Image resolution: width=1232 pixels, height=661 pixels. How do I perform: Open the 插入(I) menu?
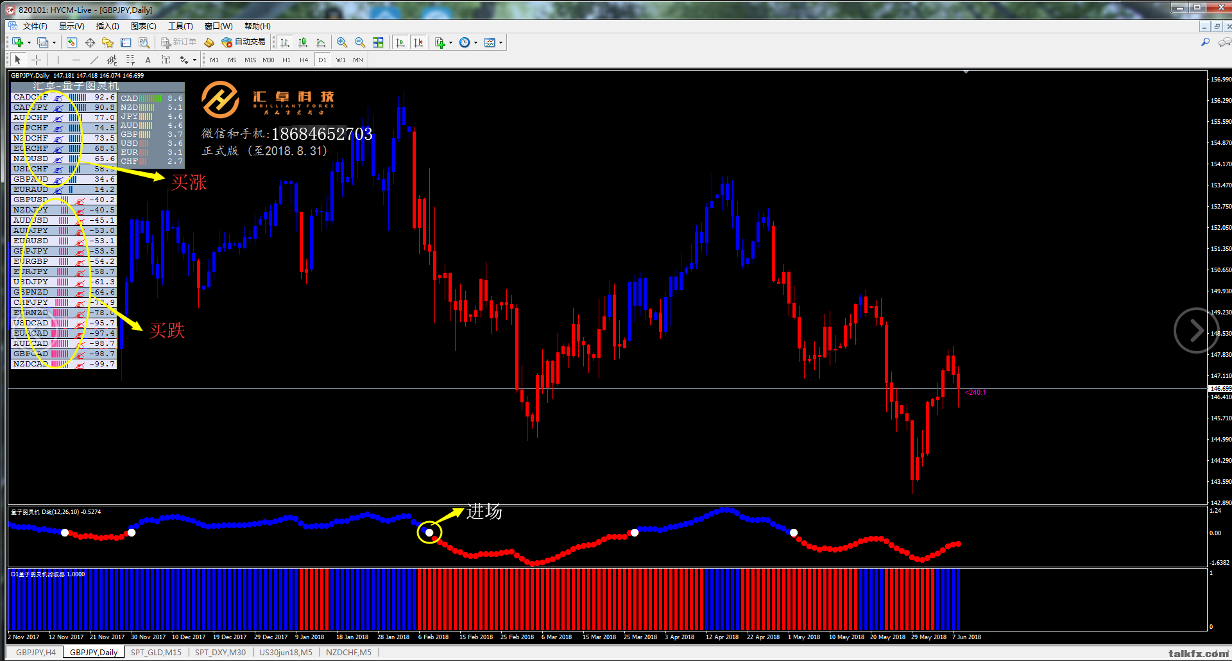[107, 26]
